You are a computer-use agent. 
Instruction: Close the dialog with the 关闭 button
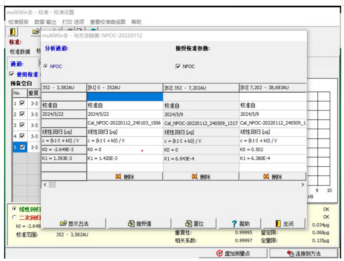coord(284,224)
